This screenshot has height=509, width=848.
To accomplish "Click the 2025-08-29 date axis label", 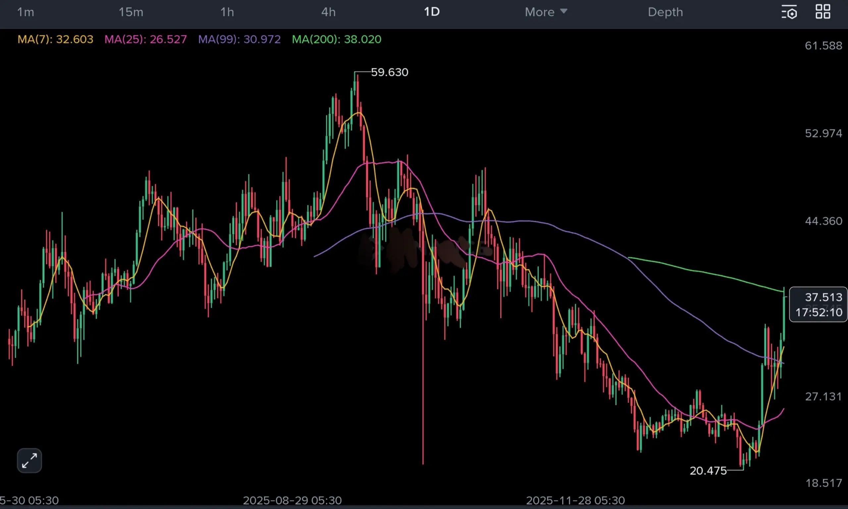I will tap(292, 500).
